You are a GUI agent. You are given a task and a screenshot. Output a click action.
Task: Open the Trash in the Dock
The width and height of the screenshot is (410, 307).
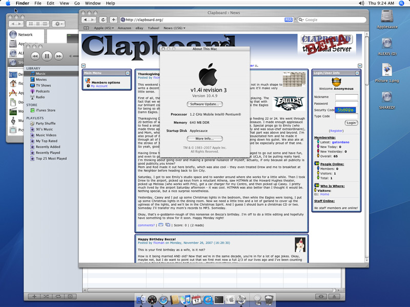(269, 300)
